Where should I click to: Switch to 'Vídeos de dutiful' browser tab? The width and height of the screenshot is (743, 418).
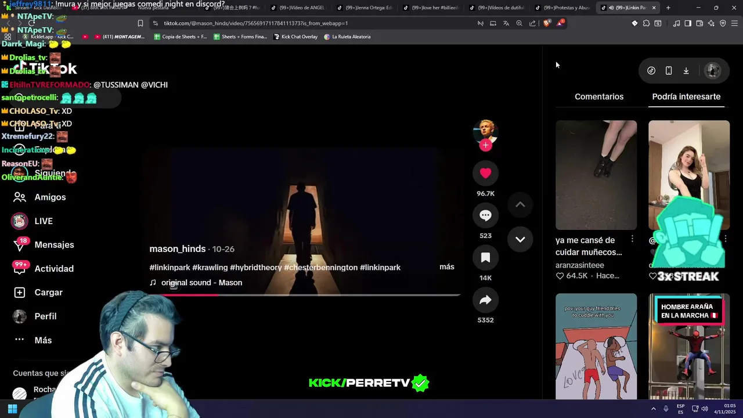pyautogui.click(x=497, y=8)
